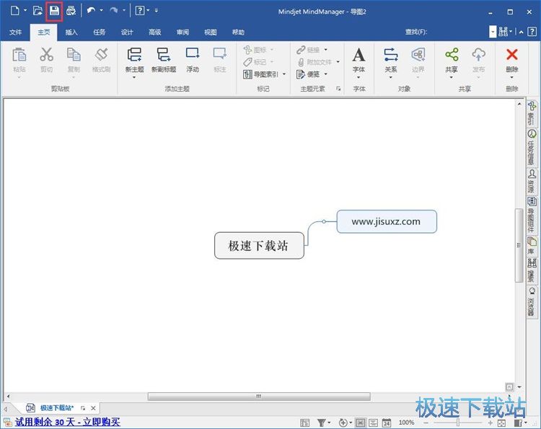Click the 边界 (Boundary) icon
This screenshot has width=541, height=429.
pos(418,55)
